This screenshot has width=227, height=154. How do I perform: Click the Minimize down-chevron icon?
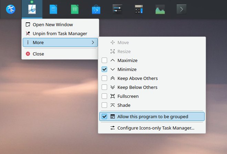113,69
